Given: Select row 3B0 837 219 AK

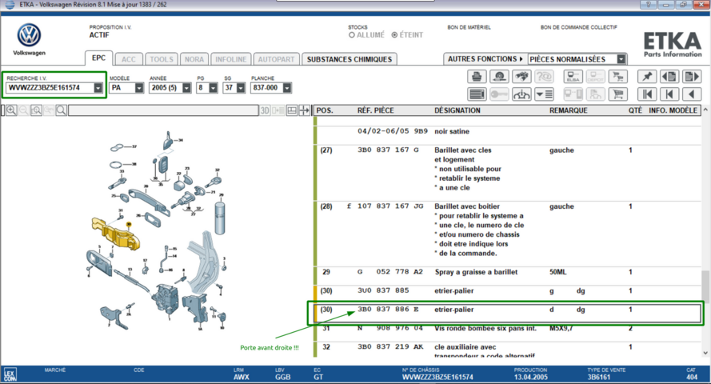Looking at the screenshot, I should [508, 350].
